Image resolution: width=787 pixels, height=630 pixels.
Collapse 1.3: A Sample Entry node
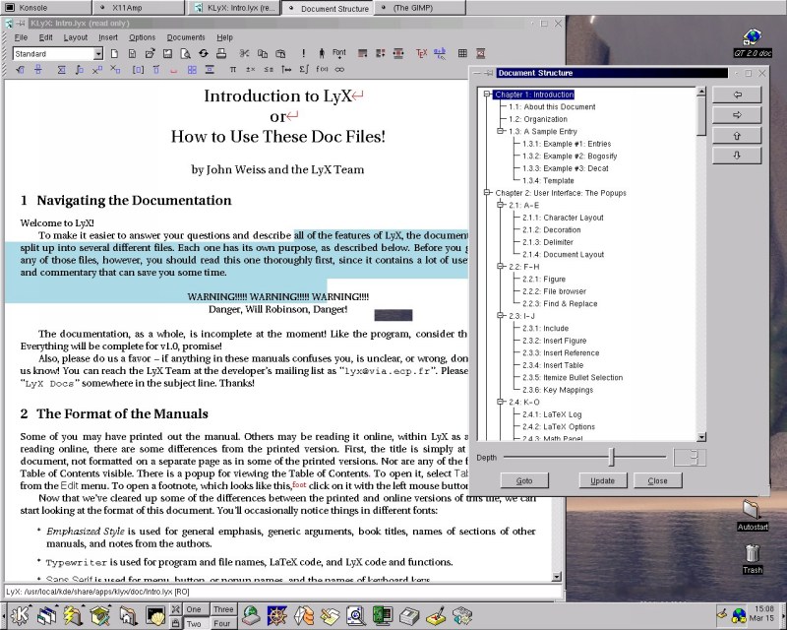tap(501, 131)
